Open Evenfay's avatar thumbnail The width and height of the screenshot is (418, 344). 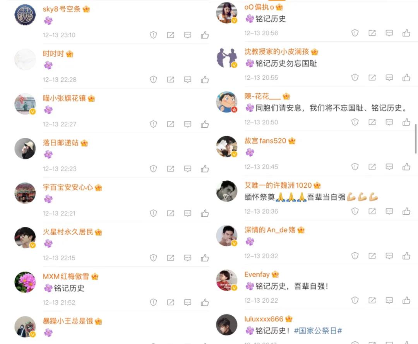pos(226,280)
